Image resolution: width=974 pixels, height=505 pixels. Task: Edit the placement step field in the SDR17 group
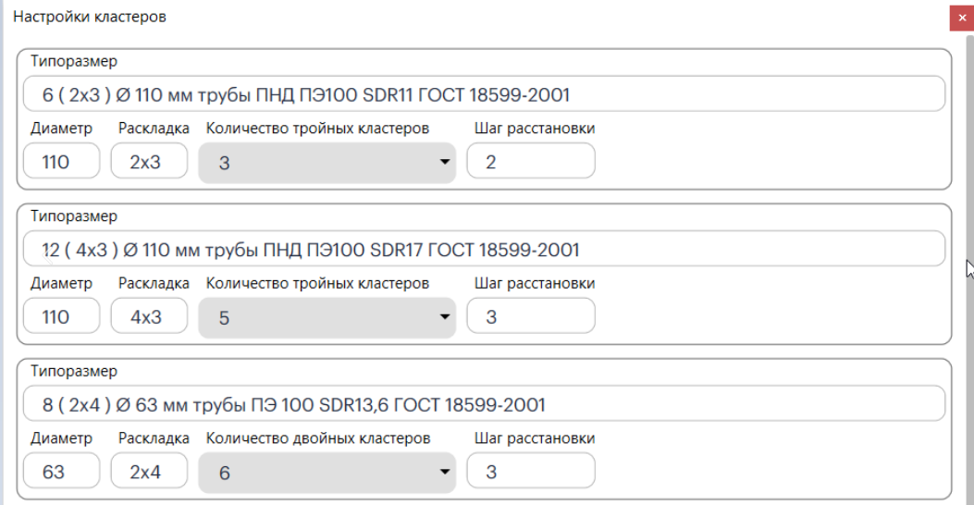[x=530, y=316]
